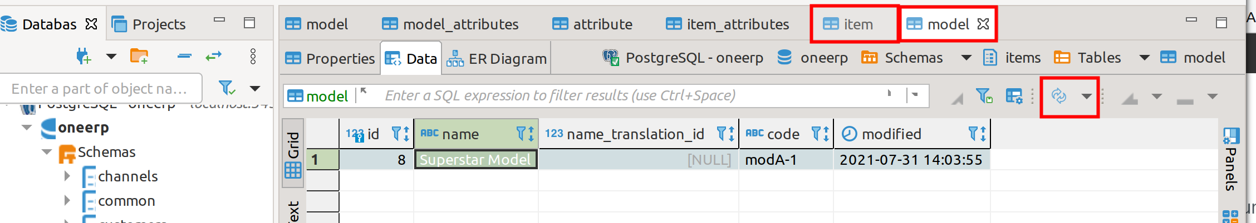
Task: Click the Tables breadcrumb
Action: tap(1087, 58)
